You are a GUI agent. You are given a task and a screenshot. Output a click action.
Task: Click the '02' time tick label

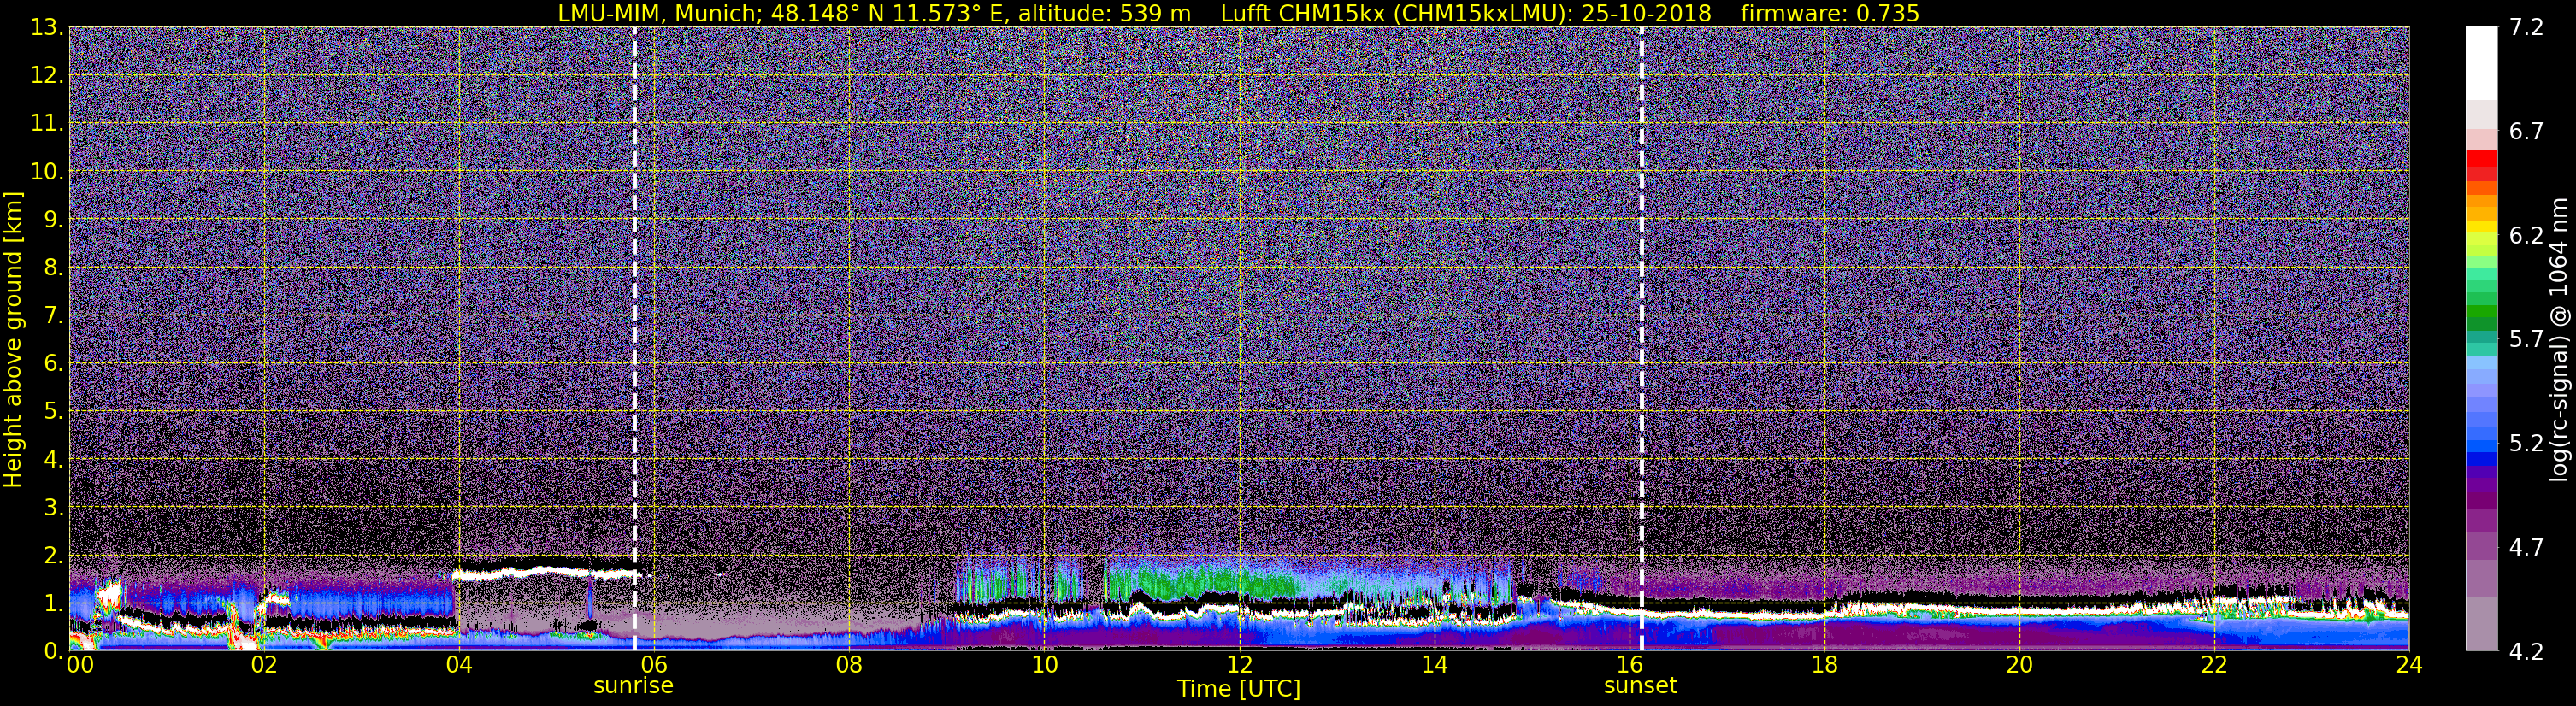coord(263,665)
